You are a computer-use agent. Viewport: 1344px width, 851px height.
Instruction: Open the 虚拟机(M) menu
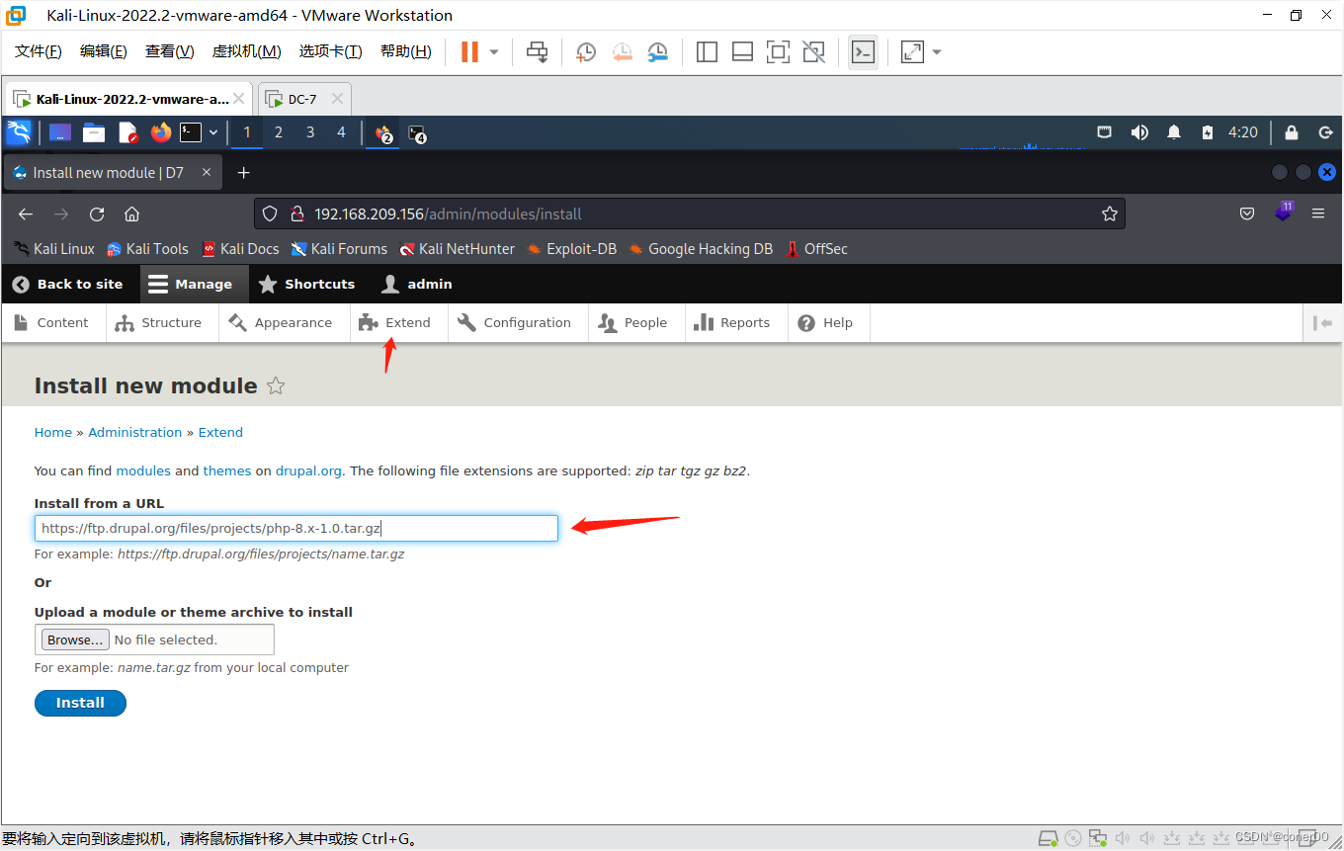[246, 51]
